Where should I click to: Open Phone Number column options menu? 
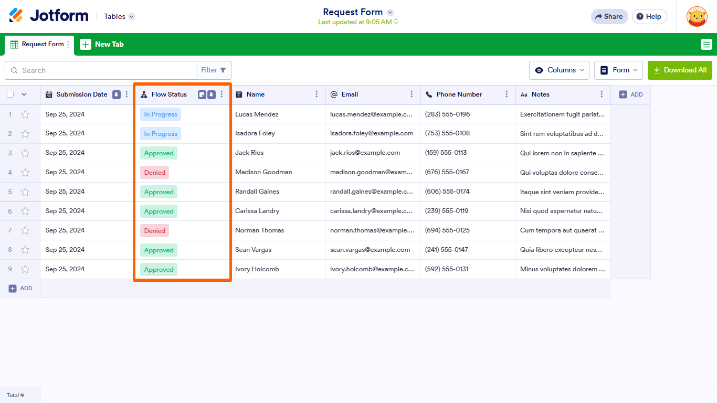click(x=507, y=94)
